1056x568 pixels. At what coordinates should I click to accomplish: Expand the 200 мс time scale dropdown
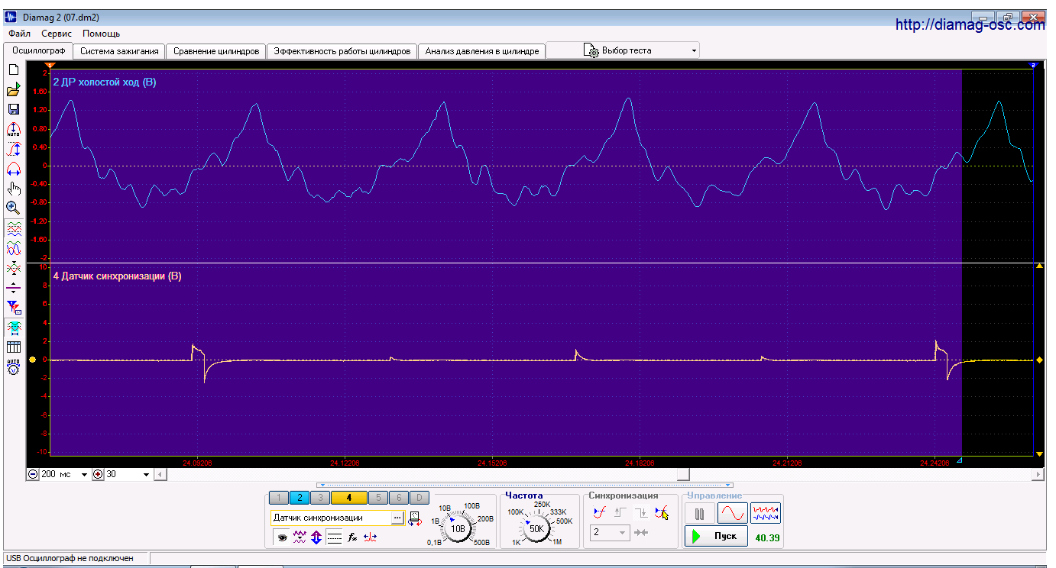tap(84, 475)
